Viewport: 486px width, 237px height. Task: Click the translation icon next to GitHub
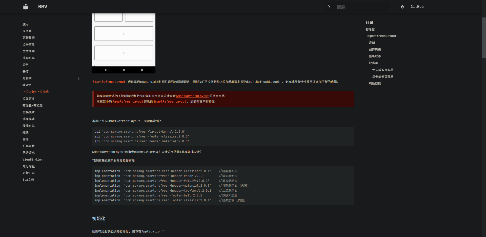(x=402, y=7)
